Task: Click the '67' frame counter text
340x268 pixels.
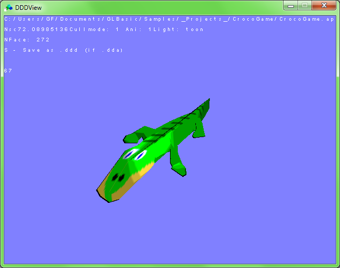Action: coord(8,71)
